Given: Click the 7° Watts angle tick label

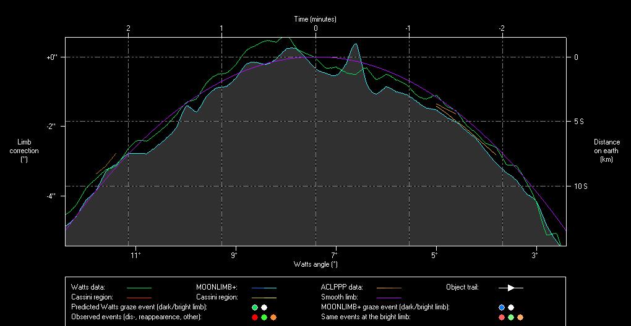Looking at the screenshot, I should coord(334,254).
